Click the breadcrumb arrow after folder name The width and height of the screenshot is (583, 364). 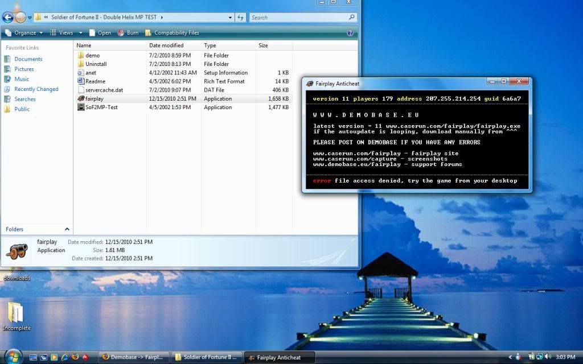coord(162,17)
